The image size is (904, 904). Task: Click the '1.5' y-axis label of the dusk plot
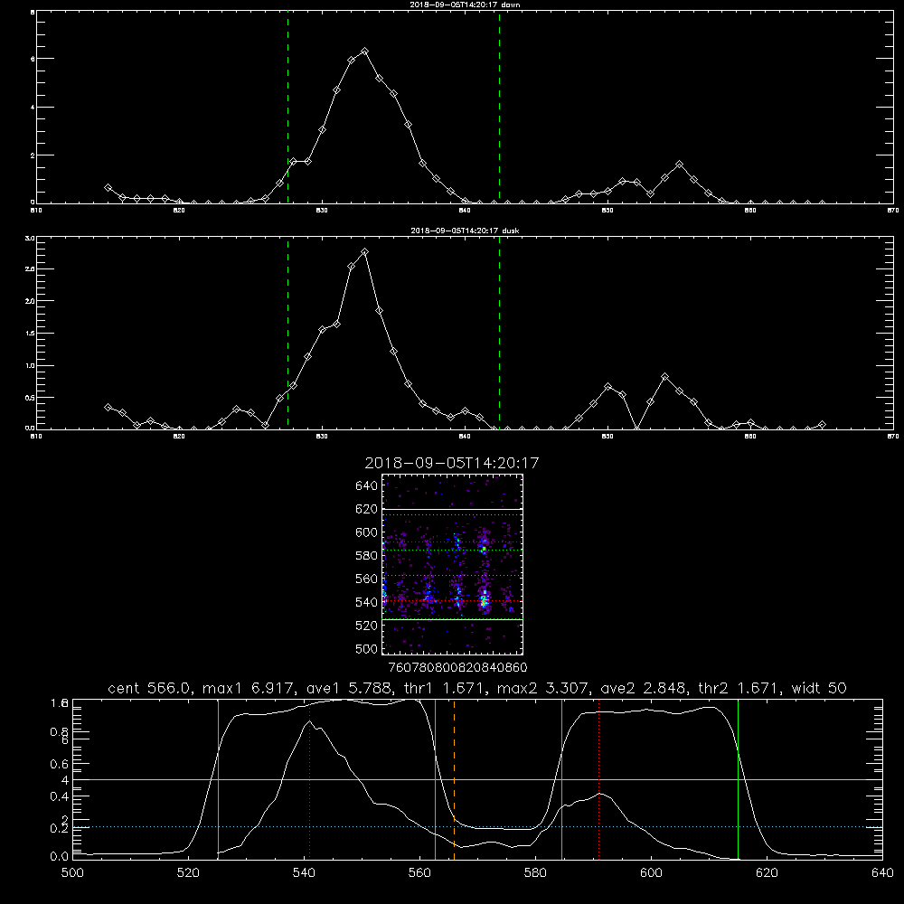pyautogui.click(x=30, y=334)
